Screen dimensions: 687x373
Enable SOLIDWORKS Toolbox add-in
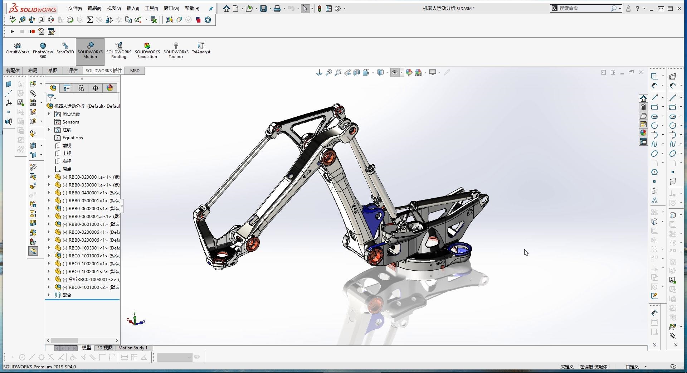click(176, 50)
